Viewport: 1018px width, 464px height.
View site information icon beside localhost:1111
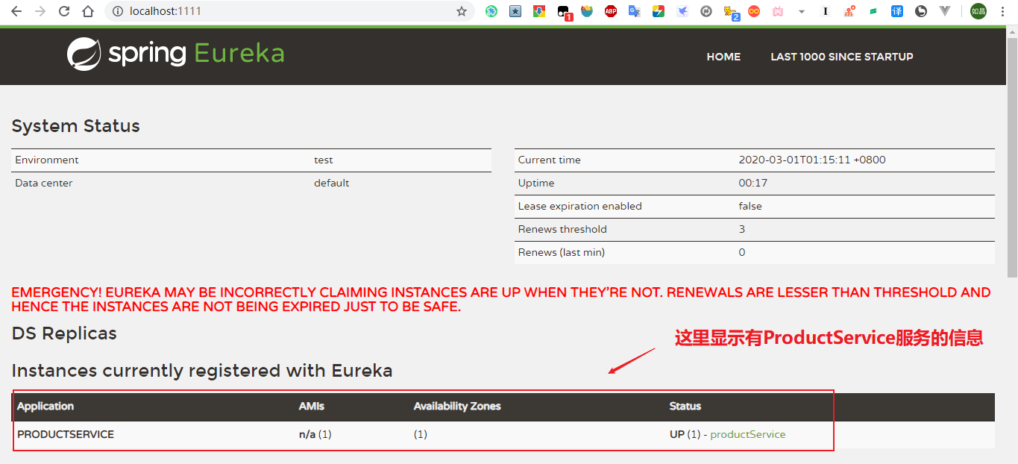118,11
